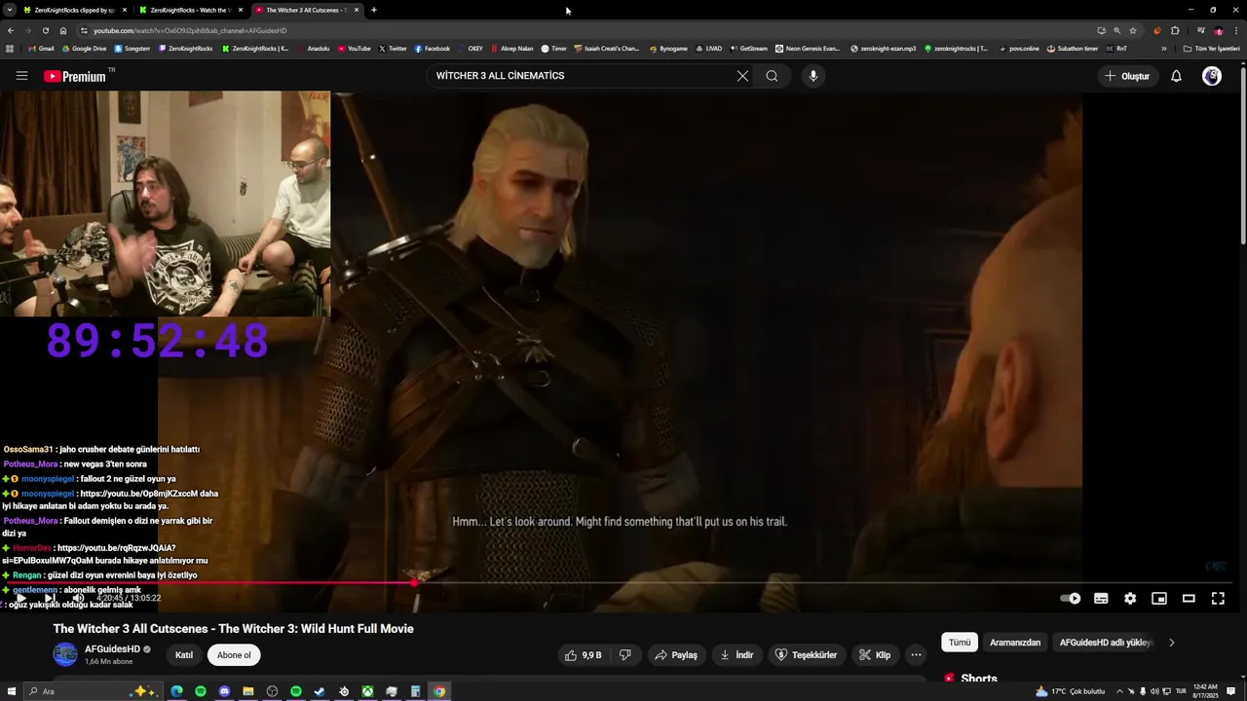The height and width of the screenshot is (701, 1247).
Task: Subscribe with the Abone ol button
Action: 234,655
